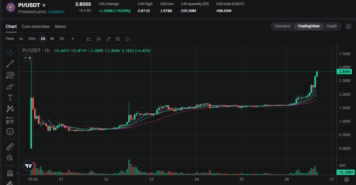Click the 24h high value 2.8715

click(144, 11)
